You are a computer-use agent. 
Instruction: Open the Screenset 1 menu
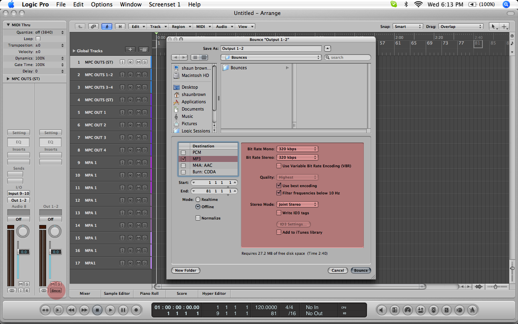click(x=165, y=4)
